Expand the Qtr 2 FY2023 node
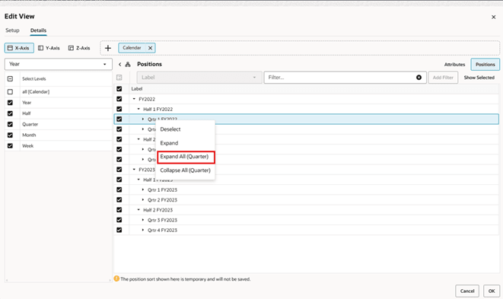Viewport: 503px width, 299px height. tap(143, 199)
